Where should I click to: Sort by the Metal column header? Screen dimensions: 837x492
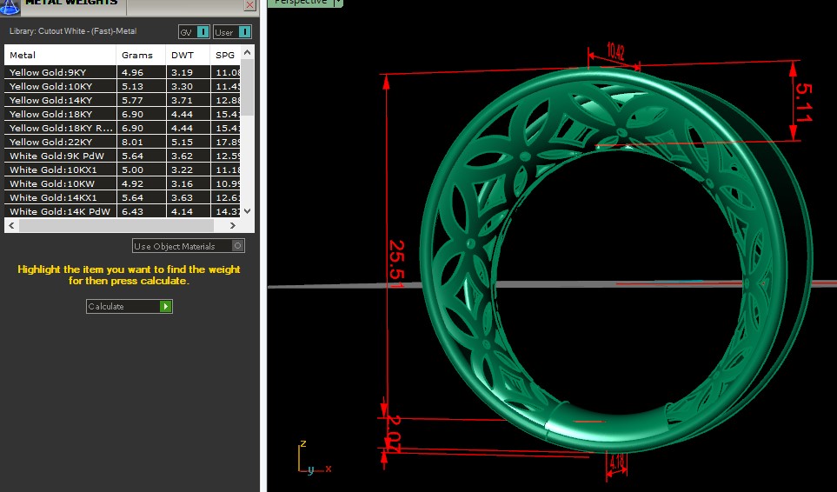coord(61,55)
